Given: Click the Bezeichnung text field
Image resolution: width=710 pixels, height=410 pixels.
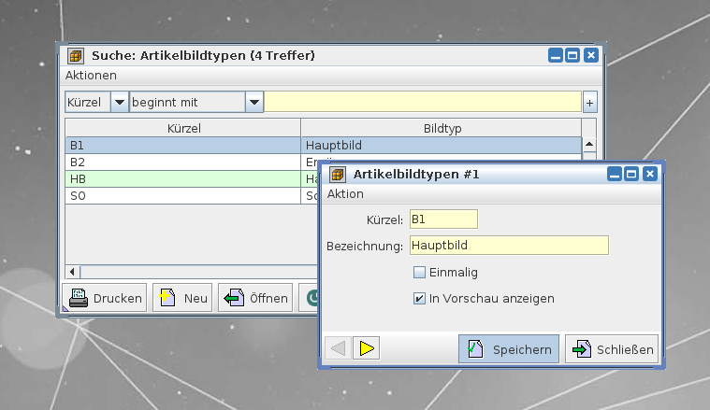Looking at the screenshot, I should 509,246.
